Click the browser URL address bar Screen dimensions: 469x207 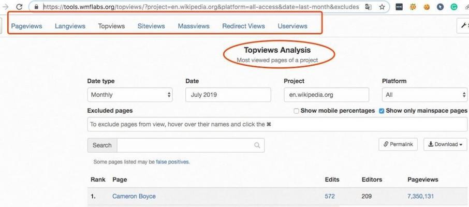pyautogui.click(x=201, y=7)
